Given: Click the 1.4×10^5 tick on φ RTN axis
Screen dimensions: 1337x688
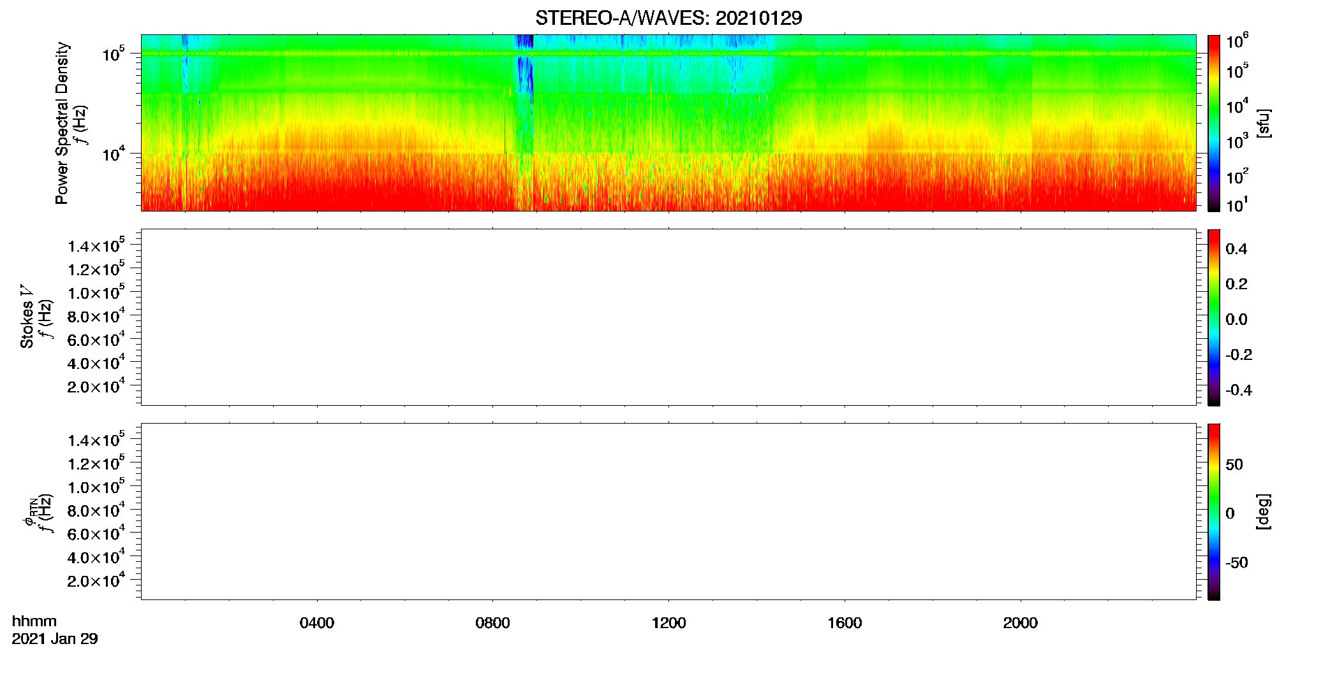Looking at the screenshot, I should pyautogui.click(x=96, y=440).
